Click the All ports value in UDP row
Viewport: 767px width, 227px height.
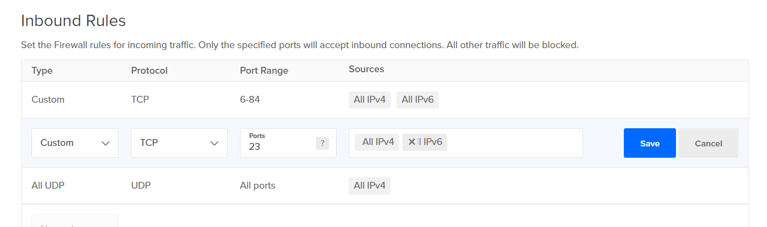tap(257, 186)
